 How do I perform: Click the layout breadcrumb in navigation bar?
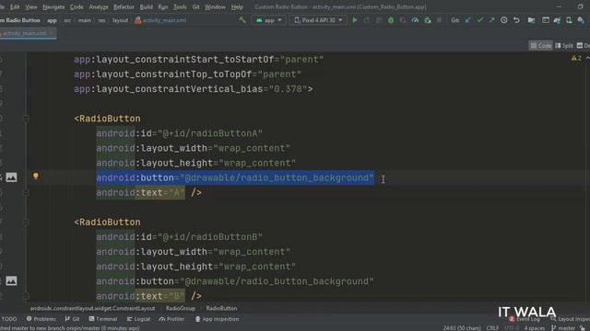[121, 20]
